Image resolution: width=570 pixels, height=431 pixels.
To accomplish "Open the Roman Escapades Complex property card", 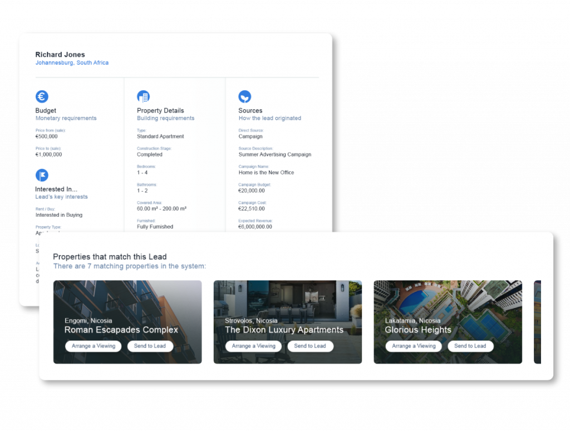I will click(127, 322).
